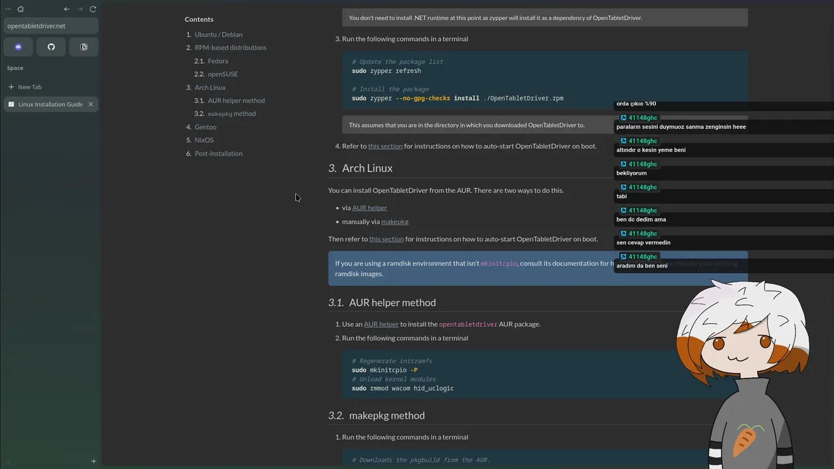Screen dimensions: 834x469
Task: Open the Notion pinned shortcut
Action: point(83,47)
